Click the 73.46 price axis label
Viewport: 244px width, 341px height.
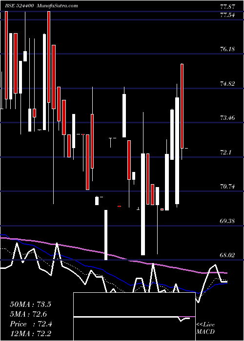[x=228, y=118]
